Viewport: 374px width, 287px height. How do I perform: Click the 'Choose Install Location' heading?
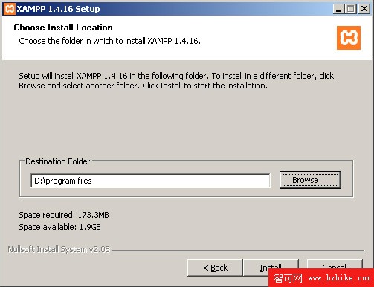(x=63, y=28)
